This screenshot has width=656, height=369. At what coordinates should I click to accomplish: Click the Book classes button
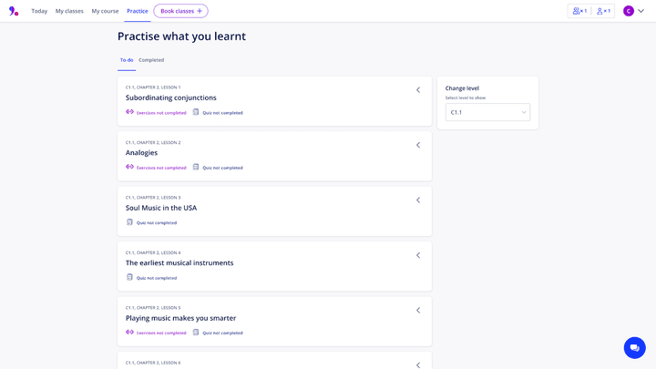180,11
